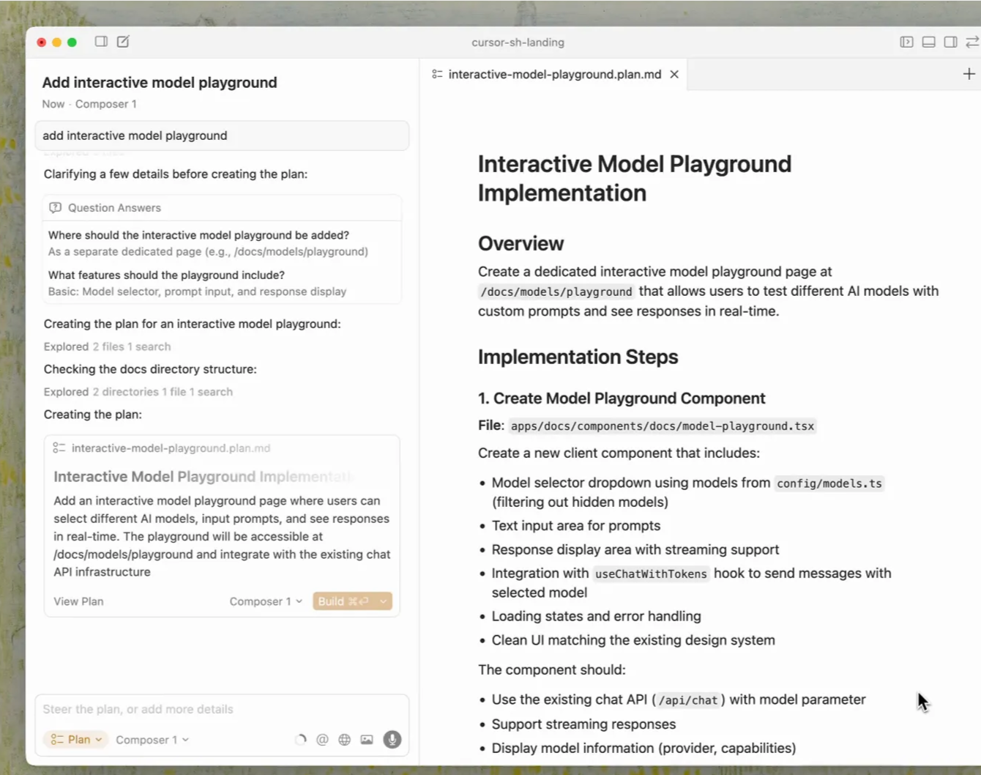This screenshot has width=981, height=775.
Task: Click the 'useChatWithTokens' inline code
Action: point(651,574)
